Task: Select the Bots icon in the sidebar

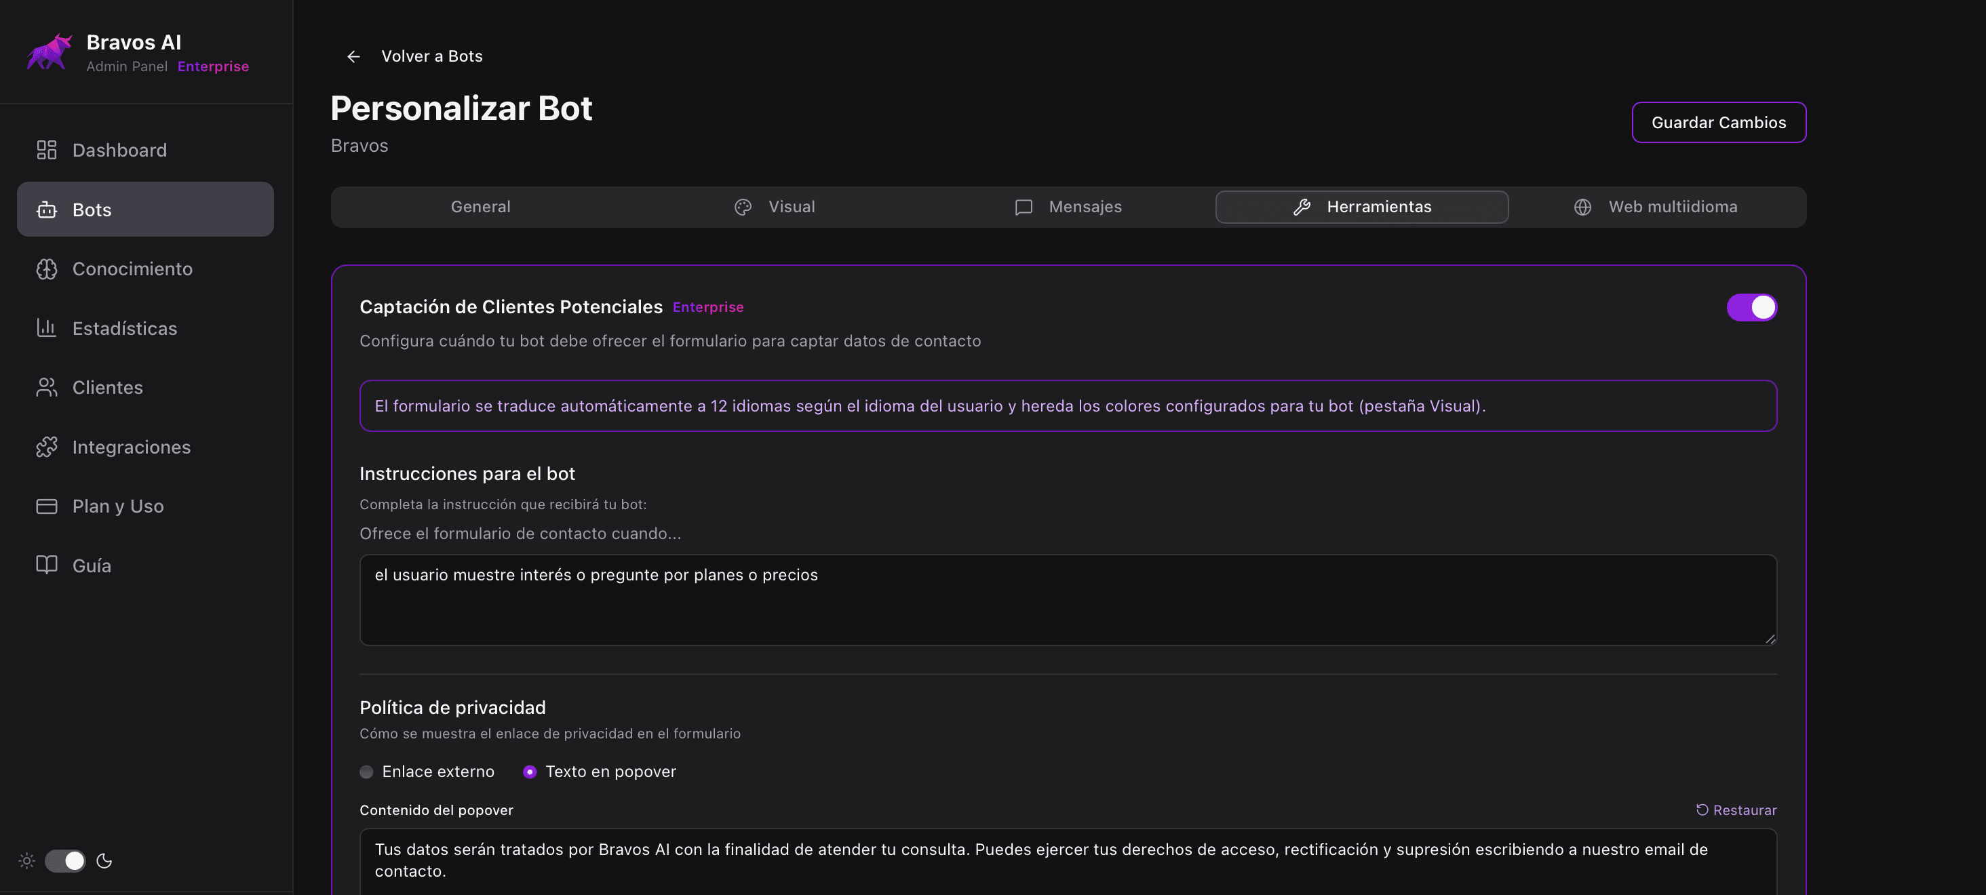Action: point(46,209)
